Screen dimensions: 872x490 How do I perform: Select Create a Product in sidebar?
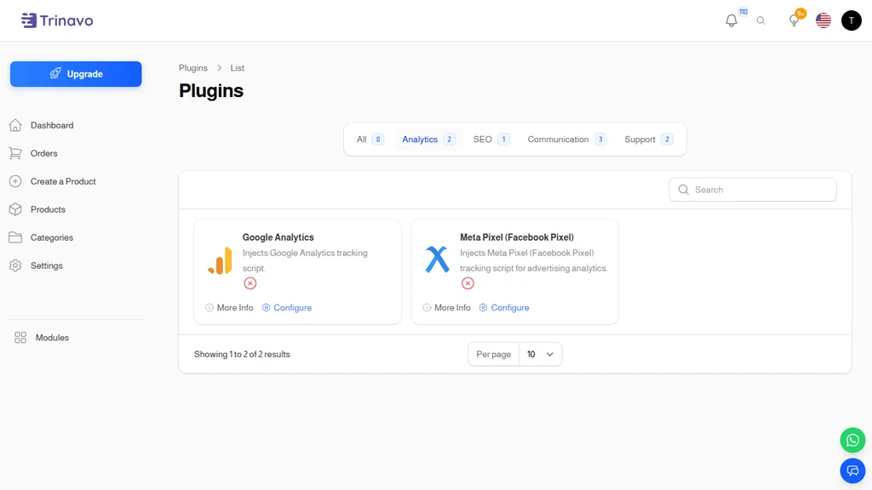click(63, 181)
